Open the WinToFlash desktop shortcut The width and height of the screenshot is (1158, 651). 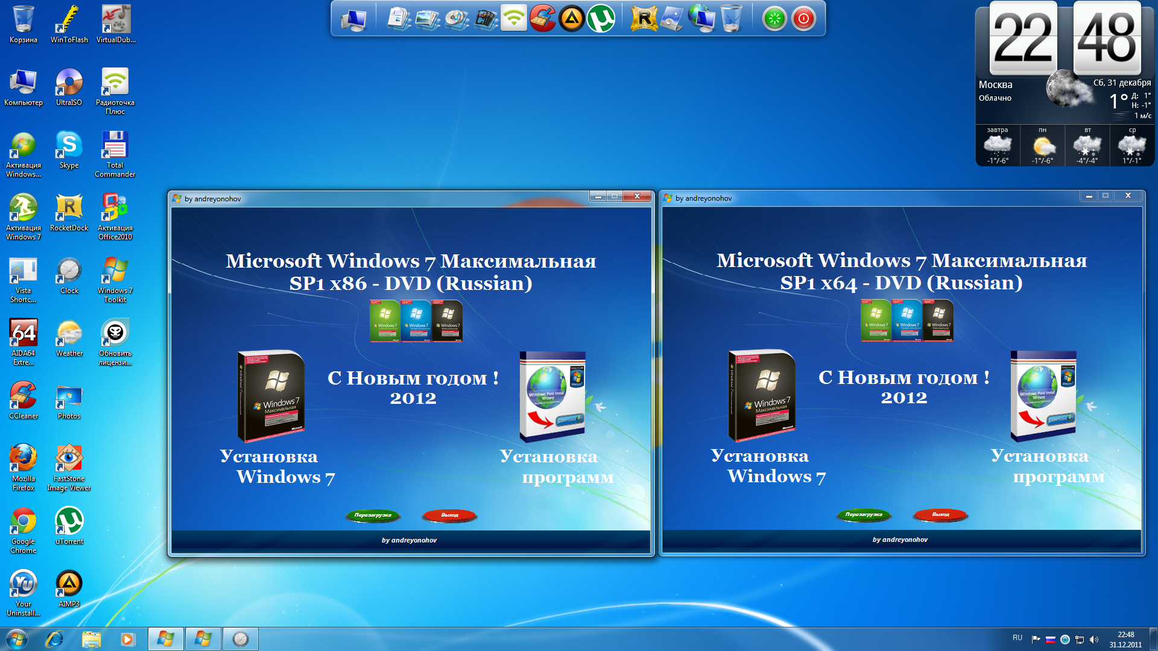coord(69,24)
